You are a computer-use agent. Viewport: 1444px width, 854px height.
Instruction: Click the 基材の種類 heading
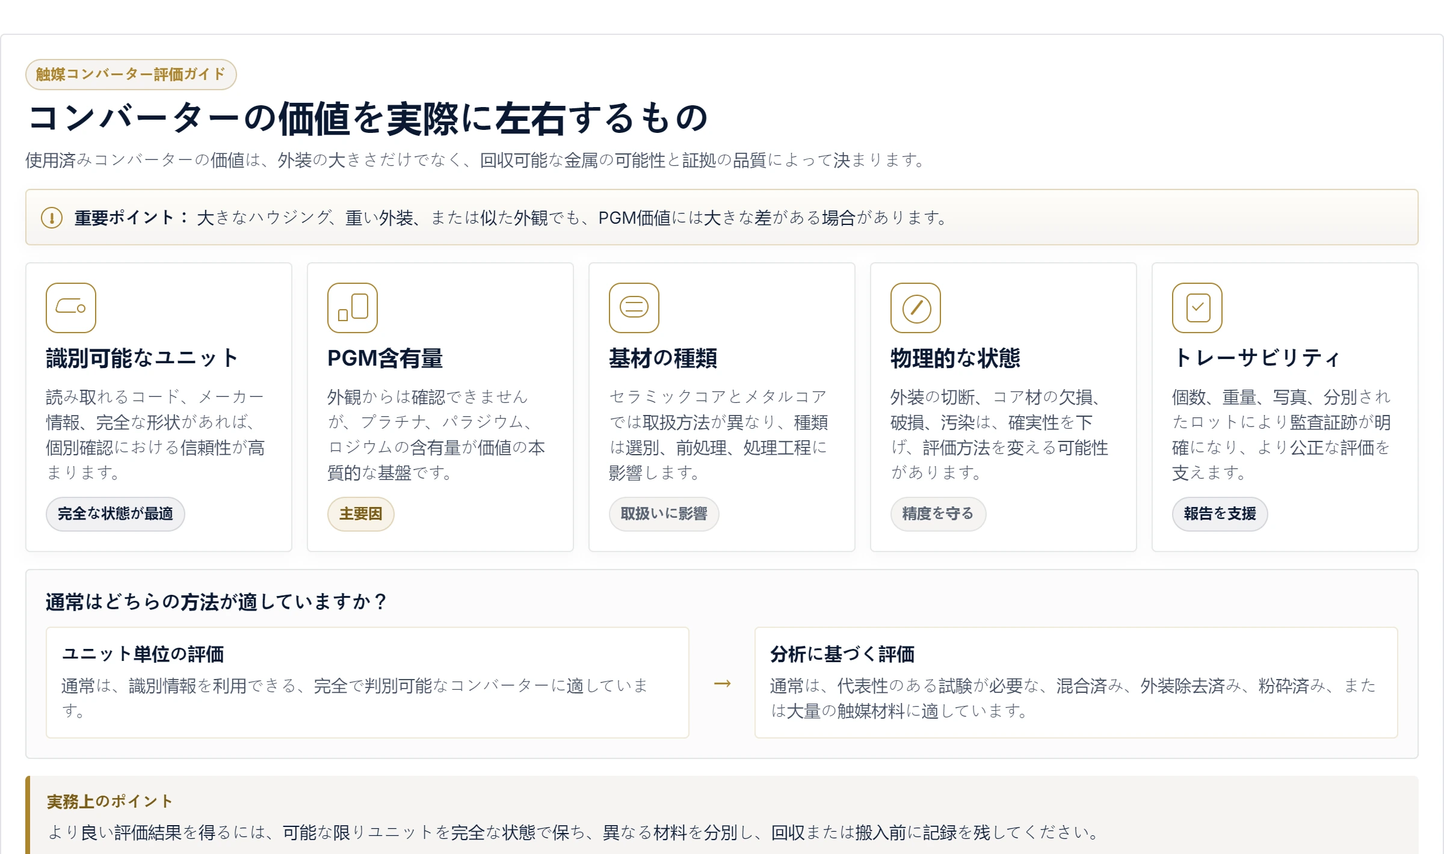tap(663, 358)
